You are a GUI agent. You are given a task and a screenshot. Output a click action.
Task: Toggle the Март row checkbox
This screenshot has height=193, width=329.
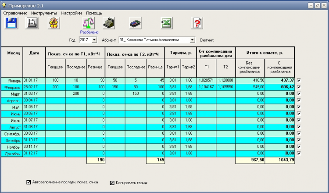tap(299, 93)
